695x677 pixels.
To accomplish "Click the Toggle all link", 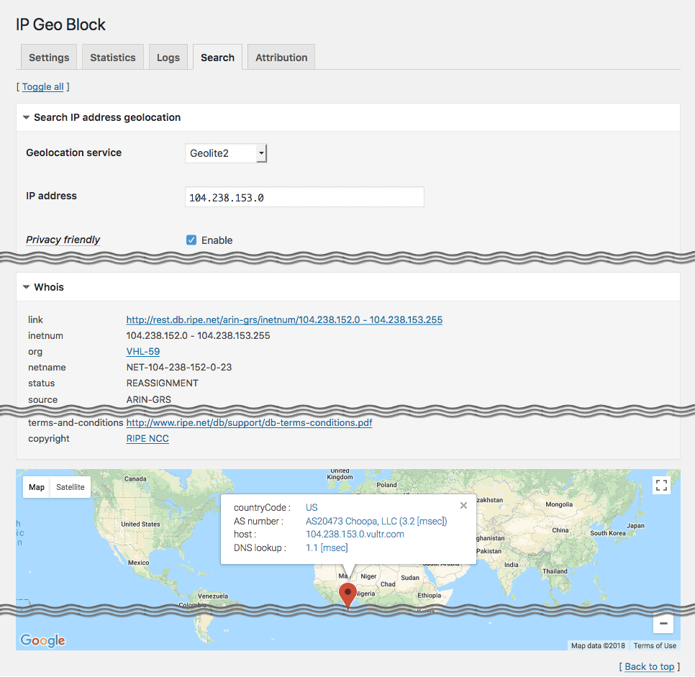I will (x=42, y=87).
